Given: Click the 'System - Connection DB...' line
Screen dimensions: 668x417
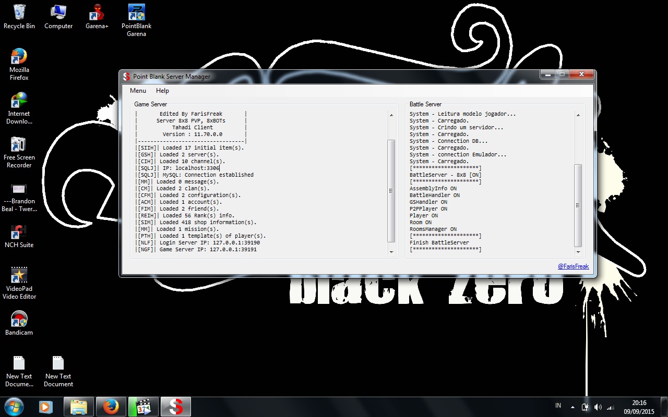Looking at the screenshot, I should (x=449, y=141).
